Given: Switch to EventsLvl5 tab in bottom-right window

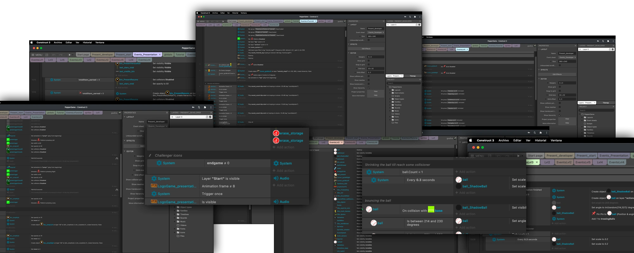Looking at the screenshot, I should pyautogui.click(x=583, y=162).
